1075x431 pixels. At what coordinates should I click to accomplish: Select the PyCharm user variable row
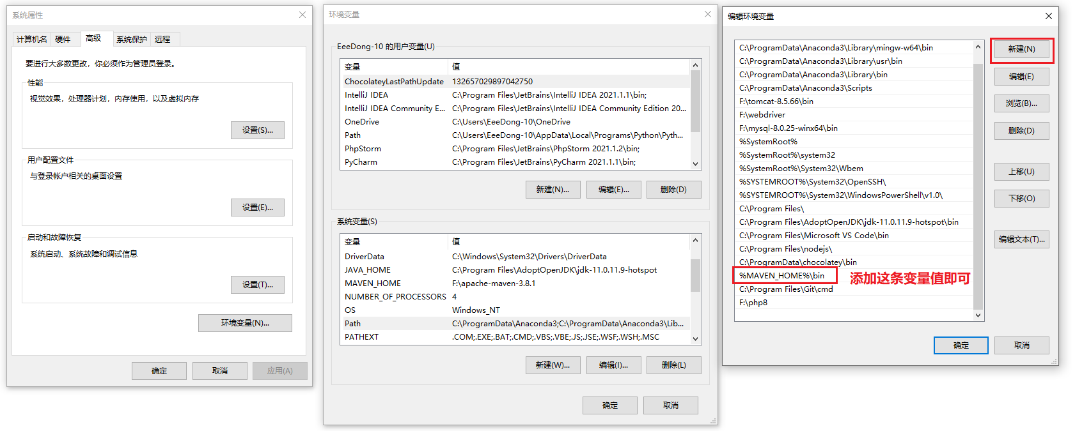coord(361,162)
